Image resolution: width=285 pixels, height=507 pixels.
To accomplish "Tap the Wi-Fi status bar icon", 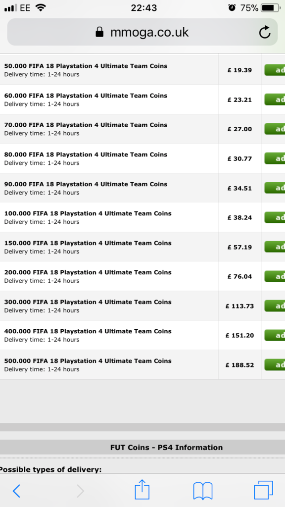I will [x=41, y=7].
